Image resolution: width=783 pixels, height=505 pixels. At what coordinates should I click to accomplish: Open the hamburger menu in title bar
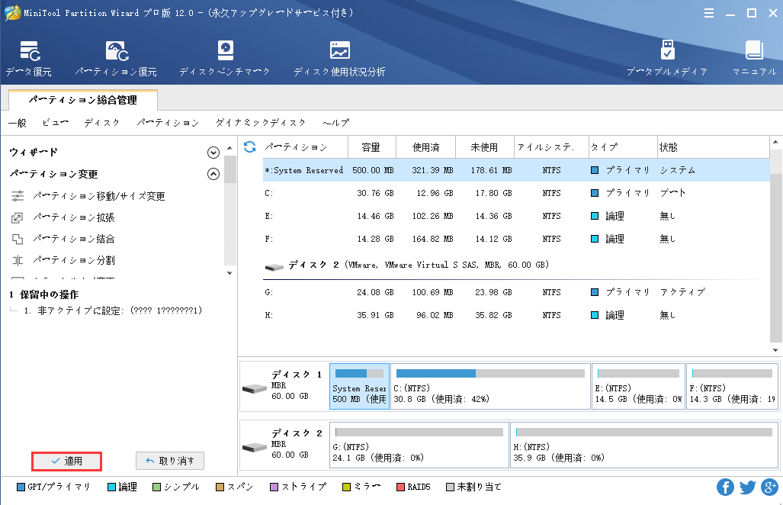(x=709, y=12)
